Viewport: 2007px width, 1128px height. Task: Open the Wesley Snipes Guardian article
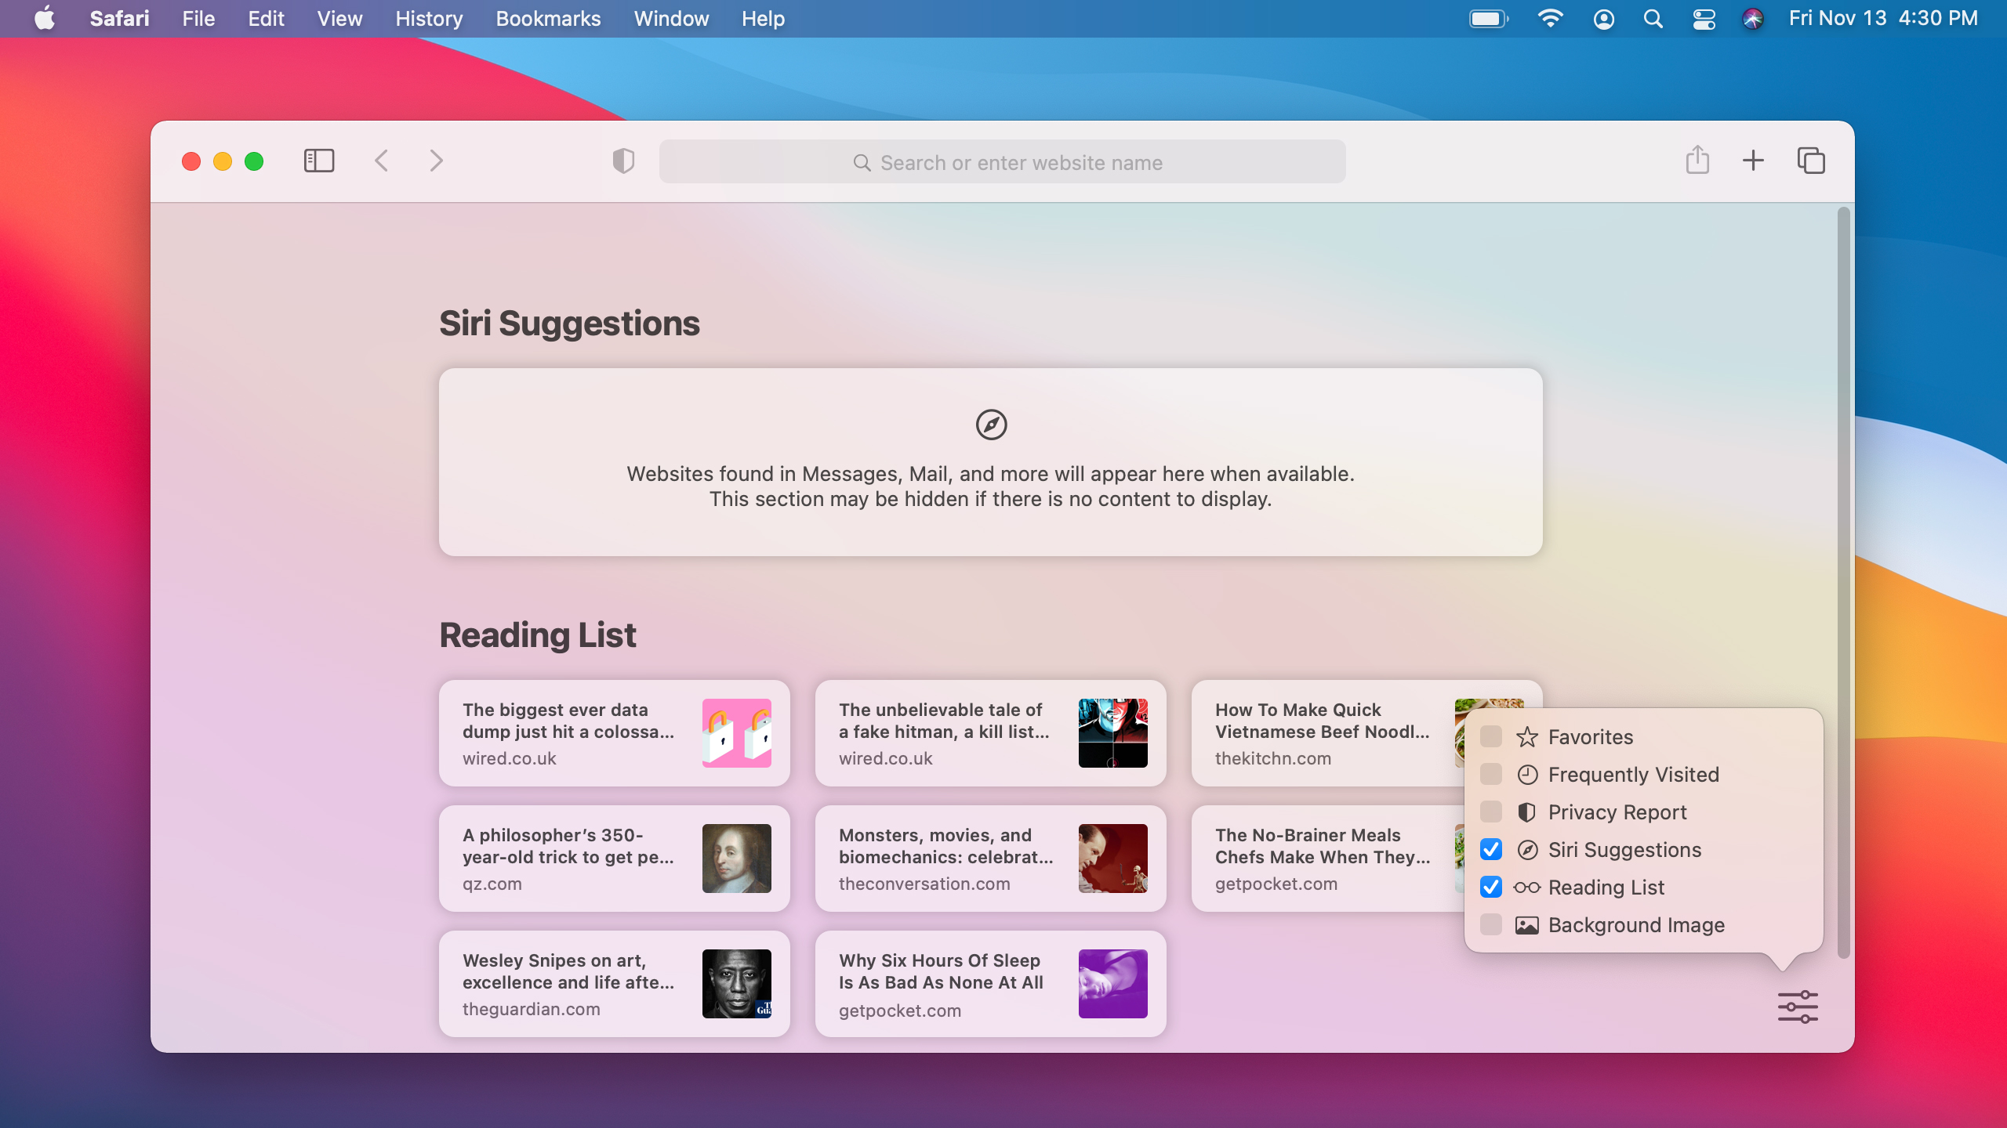(x=614, y=984)
